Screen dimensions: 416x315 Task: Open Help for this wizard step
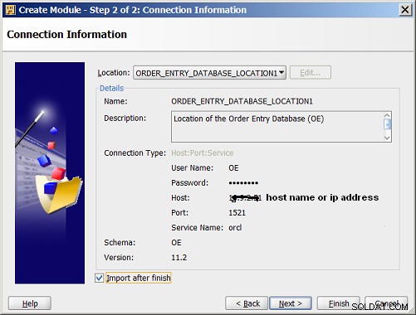pos(30,303)
